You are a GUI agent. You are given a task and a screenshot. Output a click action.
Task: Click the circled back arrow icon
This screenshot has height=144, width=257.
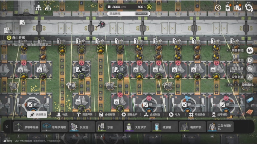(218, 7)
